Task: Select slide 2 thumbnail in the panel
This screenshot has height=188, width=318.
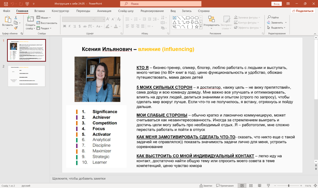Action: pyautogui.click(x=27, y=76)
